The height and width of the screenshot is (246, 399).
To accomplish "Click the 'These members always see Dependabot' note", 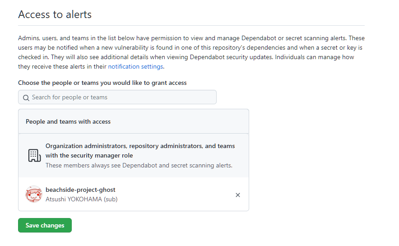I will pos(139,165).
